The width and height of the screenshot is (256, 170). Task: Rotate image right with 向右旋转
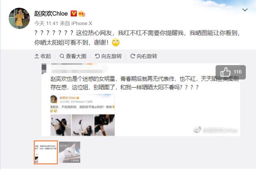(144, 56)
